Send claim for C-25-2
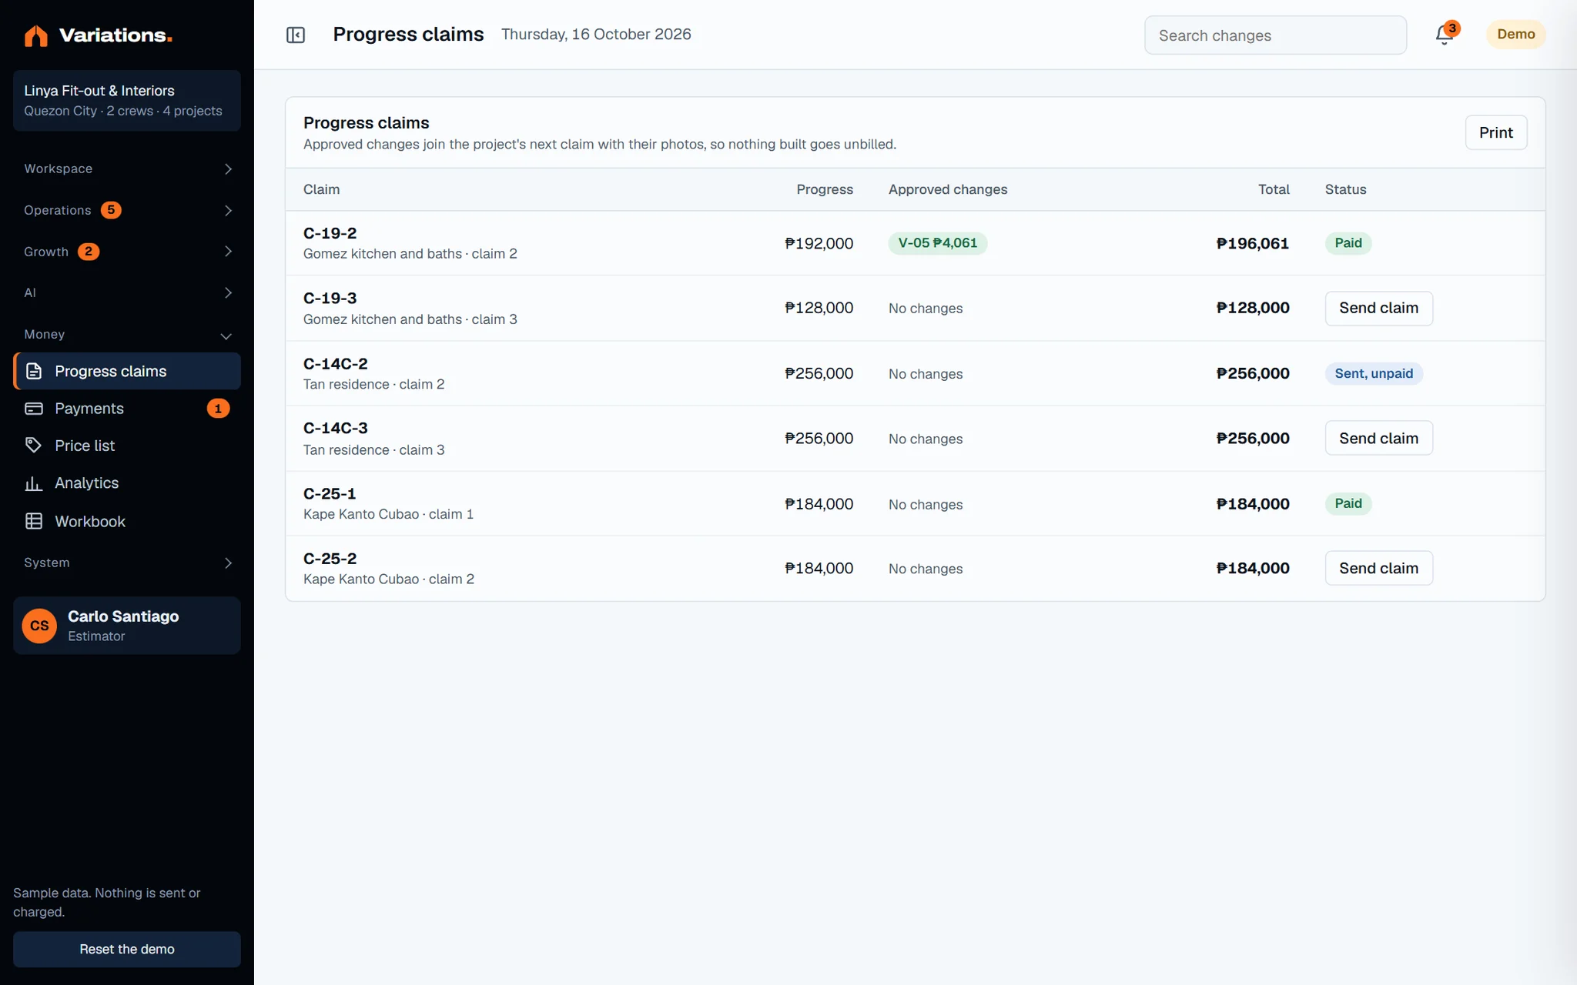 (1378, 568)
